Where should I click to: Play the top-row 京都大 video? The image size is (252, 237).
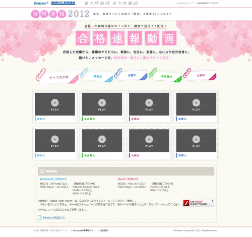(x=196, y=104)
